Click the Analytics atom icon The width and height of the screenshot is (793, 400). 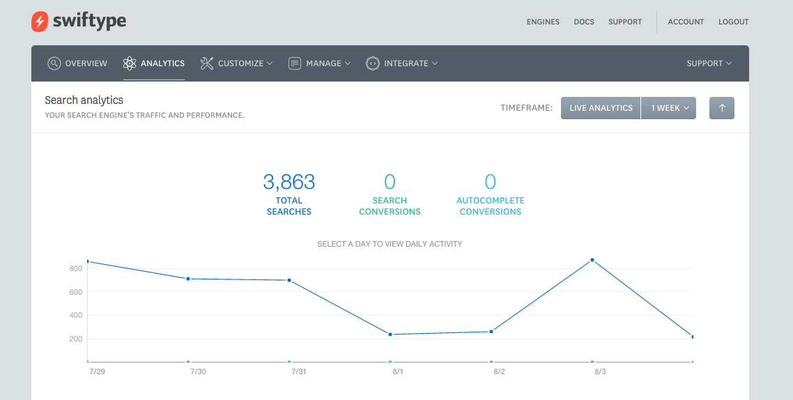tap(130, 63)
